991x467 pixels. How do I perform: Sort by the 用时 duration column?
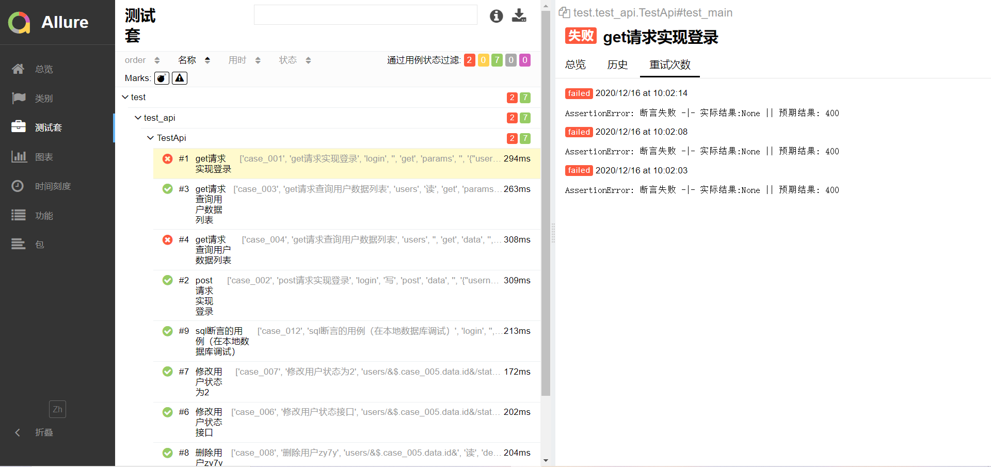(245, 60)
